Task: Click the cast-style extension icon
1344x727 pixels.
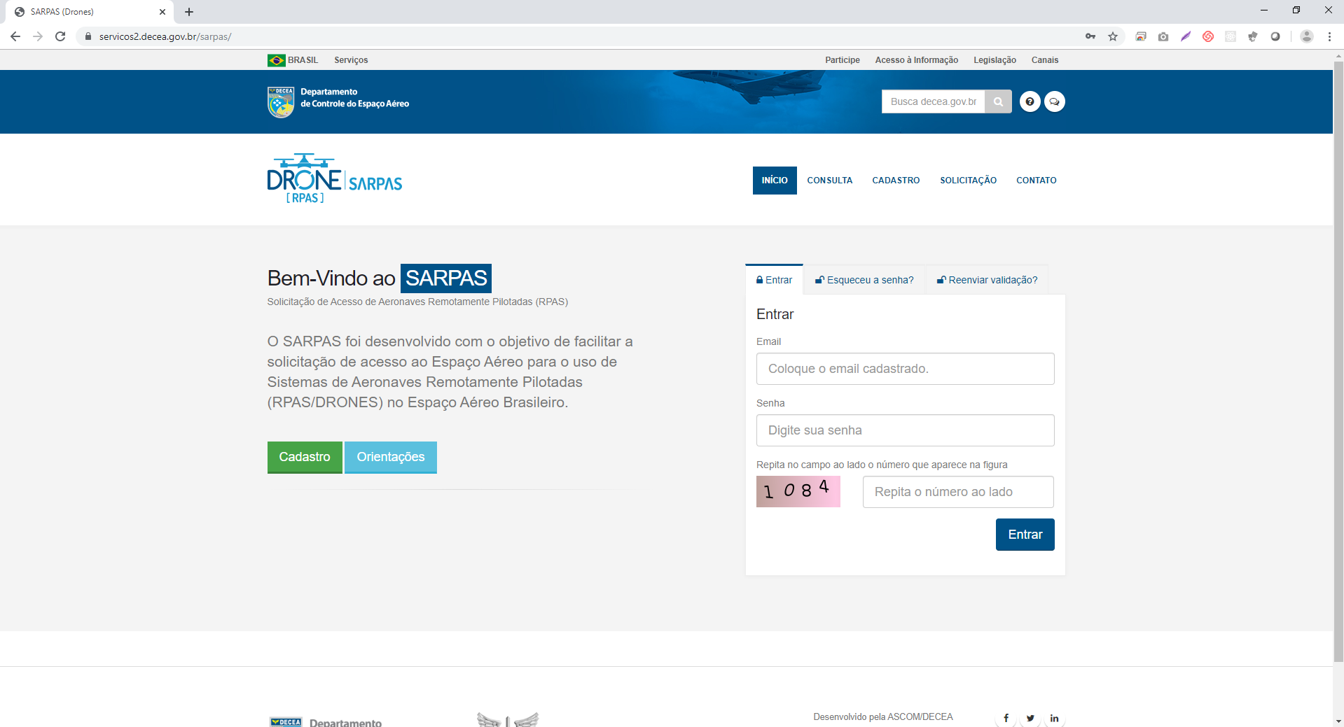Action: [1141, 36]
